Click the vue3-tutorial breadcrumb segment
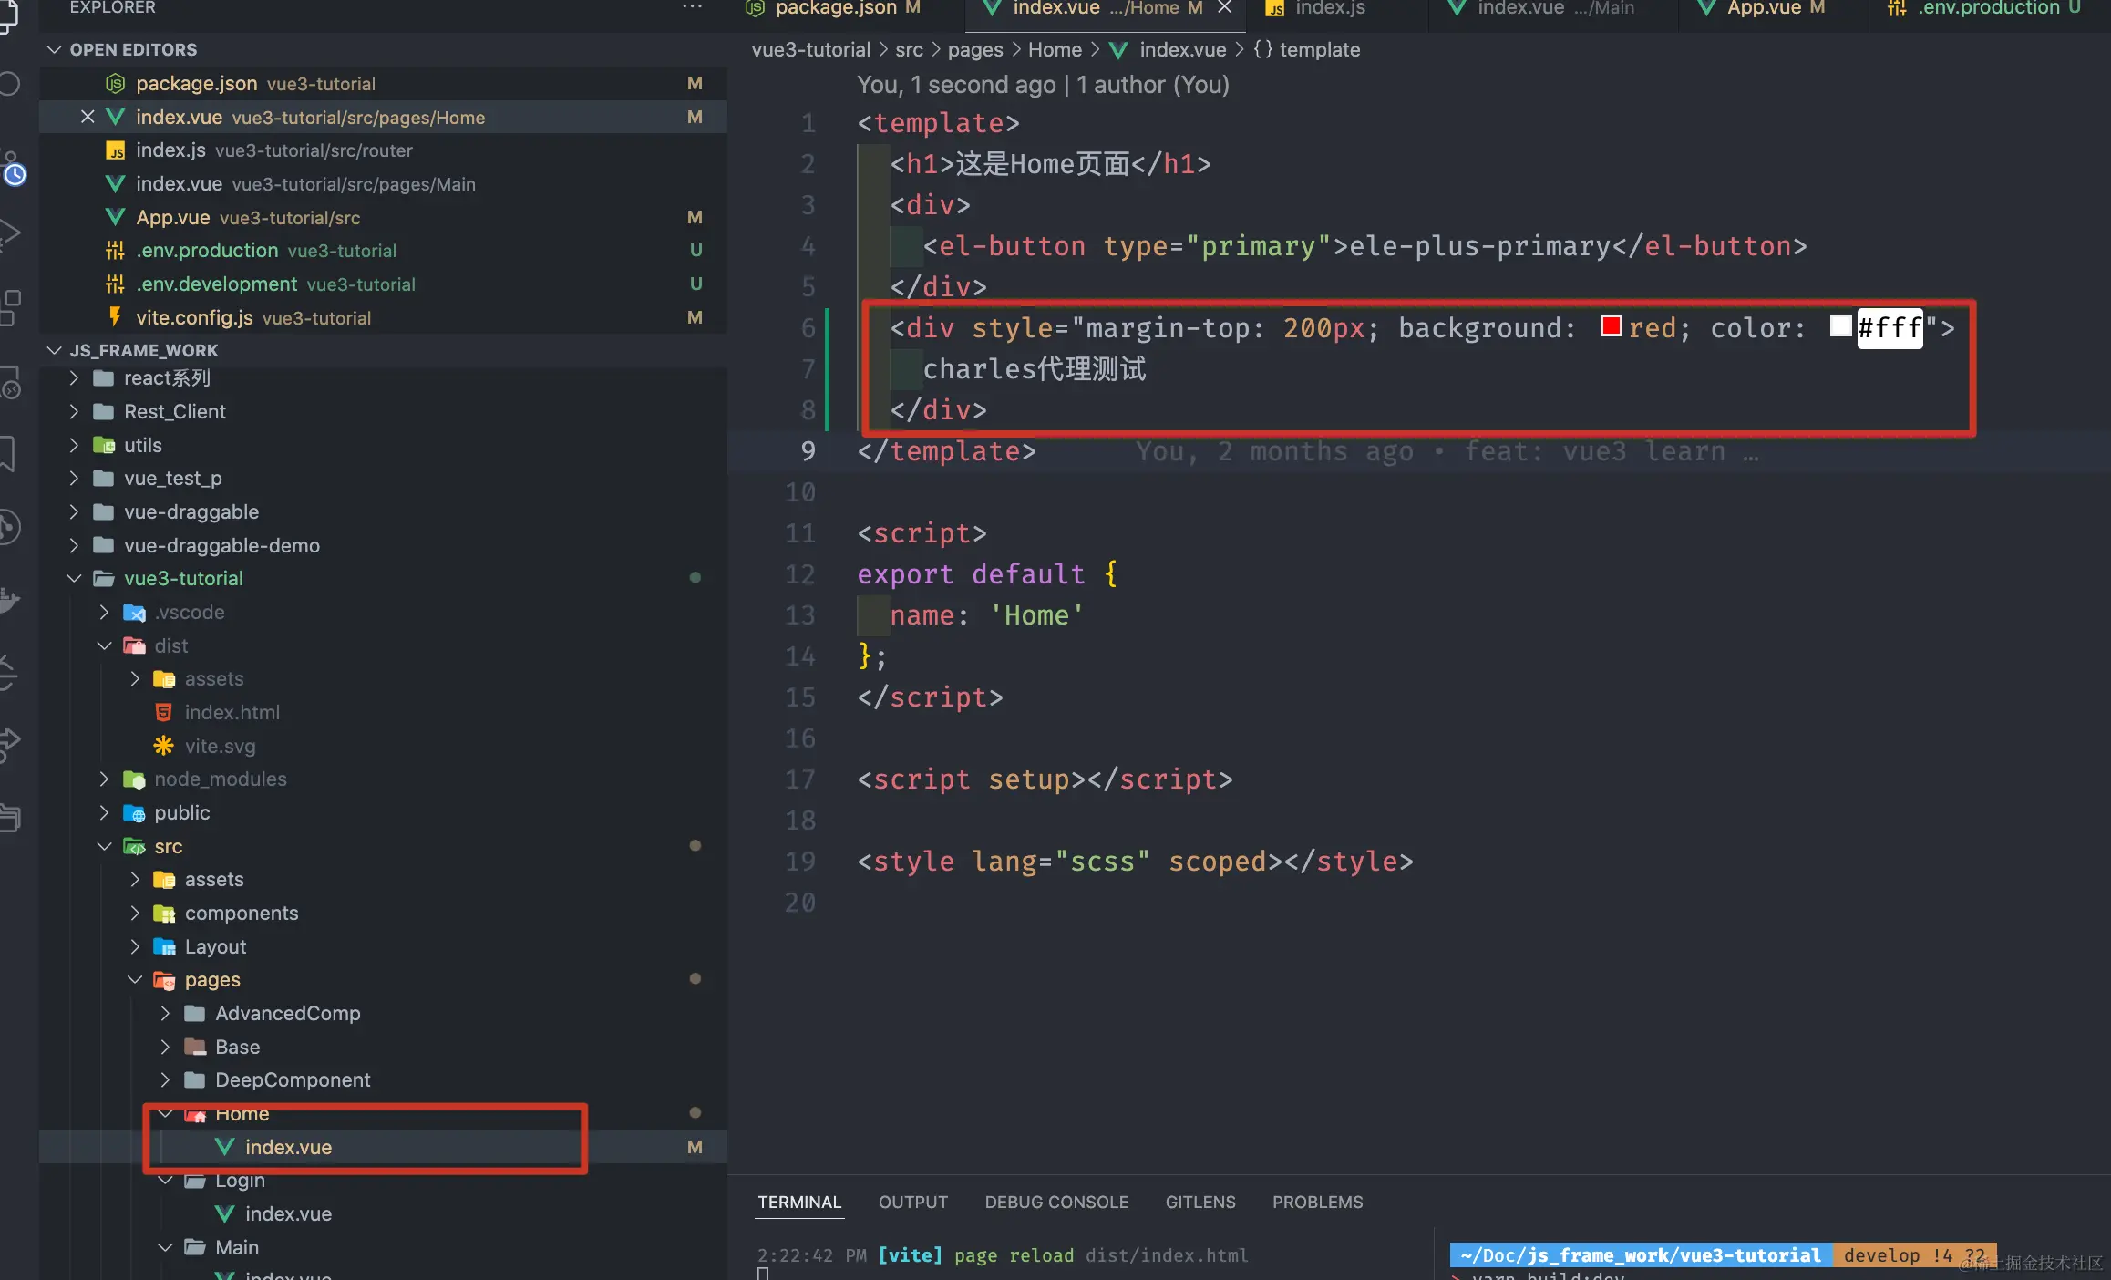 click(x=810, y=50)
